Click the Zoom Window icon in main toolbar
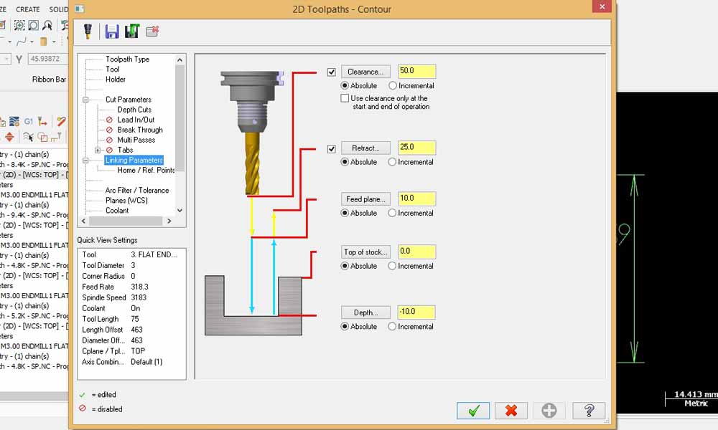This screenshot has width=718, height=430. point(19,25)
